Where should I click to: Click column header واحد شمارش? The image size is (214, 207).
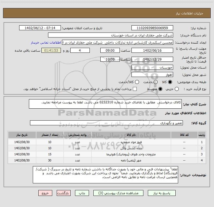(77, 135)
